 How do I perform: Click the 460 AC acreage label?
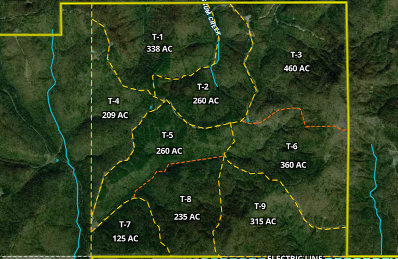click(296, 68)
